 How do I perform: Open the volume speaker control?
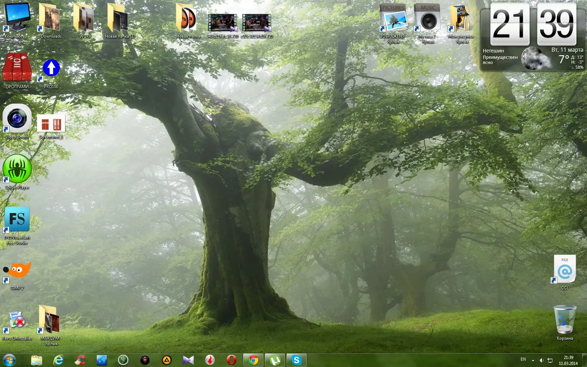click(x=541, y=360)
